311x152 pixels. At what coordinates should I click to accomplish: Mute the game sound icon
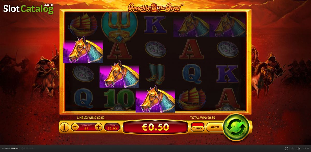[x=298, y=149]
